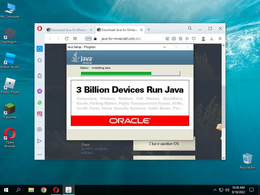Click the jre-8u51-windows-x64.exe link
The image size is (260, 195).
point(95,151)
